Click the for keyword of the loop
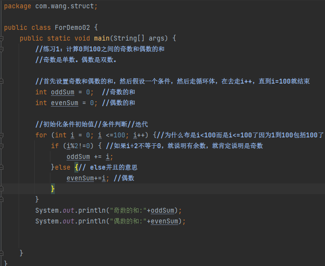This screenshot has width=325, height=266. pos(41,135)
